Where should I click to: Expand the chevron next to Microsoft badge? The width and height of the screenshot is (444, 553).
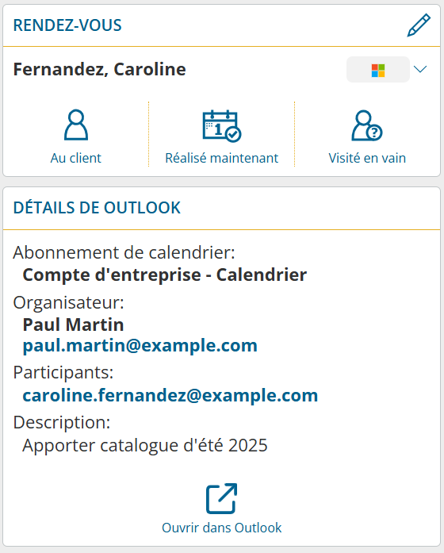[420, 69]
